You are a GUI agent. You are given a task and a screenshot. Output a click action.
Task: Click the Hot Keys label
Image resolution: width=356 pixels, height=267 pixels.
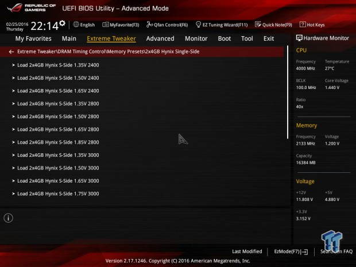[316, 25]
